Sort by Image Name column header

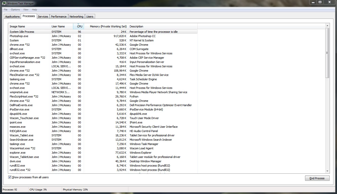click(29, 26)
